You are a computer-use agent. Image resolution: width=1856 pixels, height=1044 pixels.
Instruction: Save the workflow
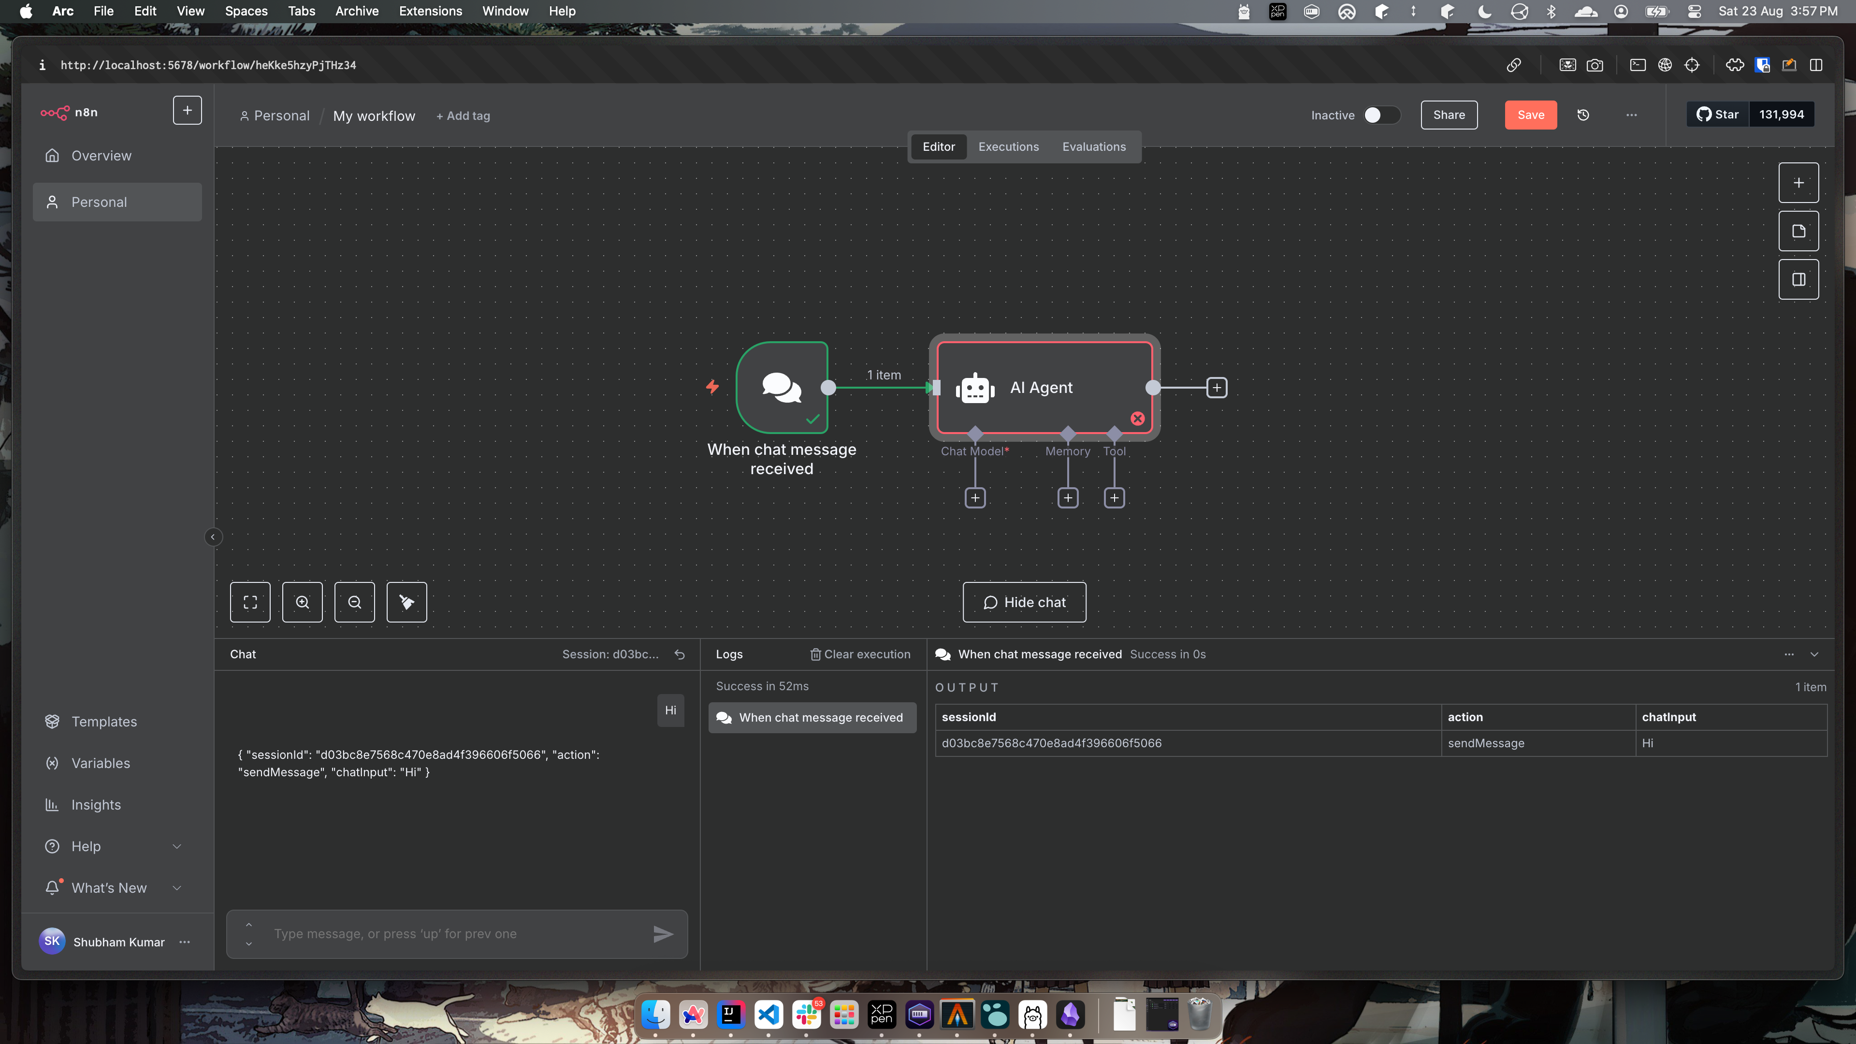click(x=1530, y=115)
